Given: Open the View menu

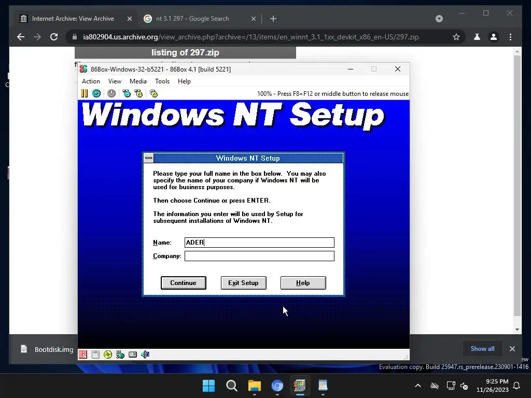Looking at the screenshot, I should click(x=115, y=81).
